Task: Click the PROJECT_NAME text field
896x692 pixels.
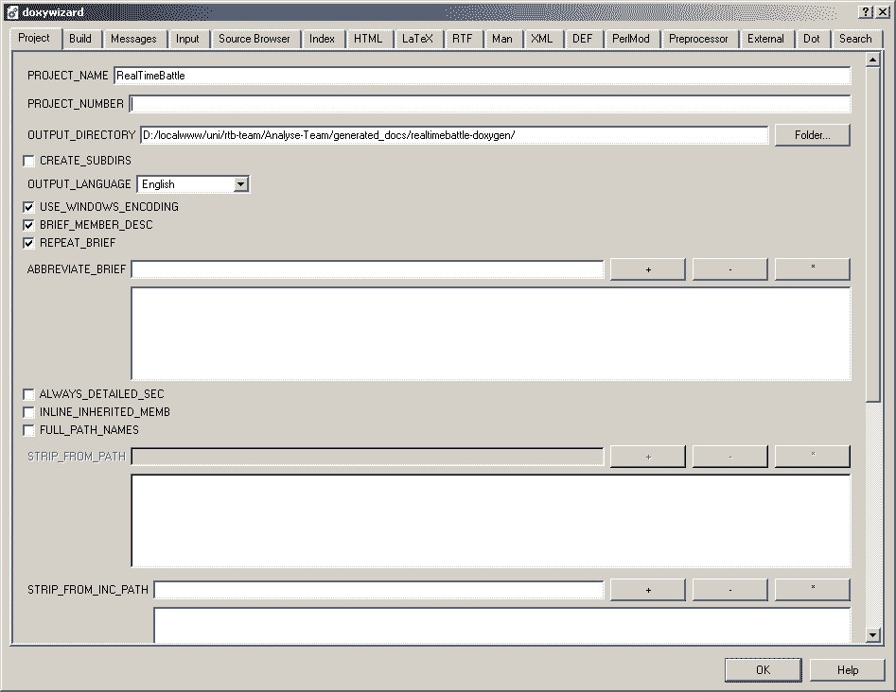Action: [483, 76]
